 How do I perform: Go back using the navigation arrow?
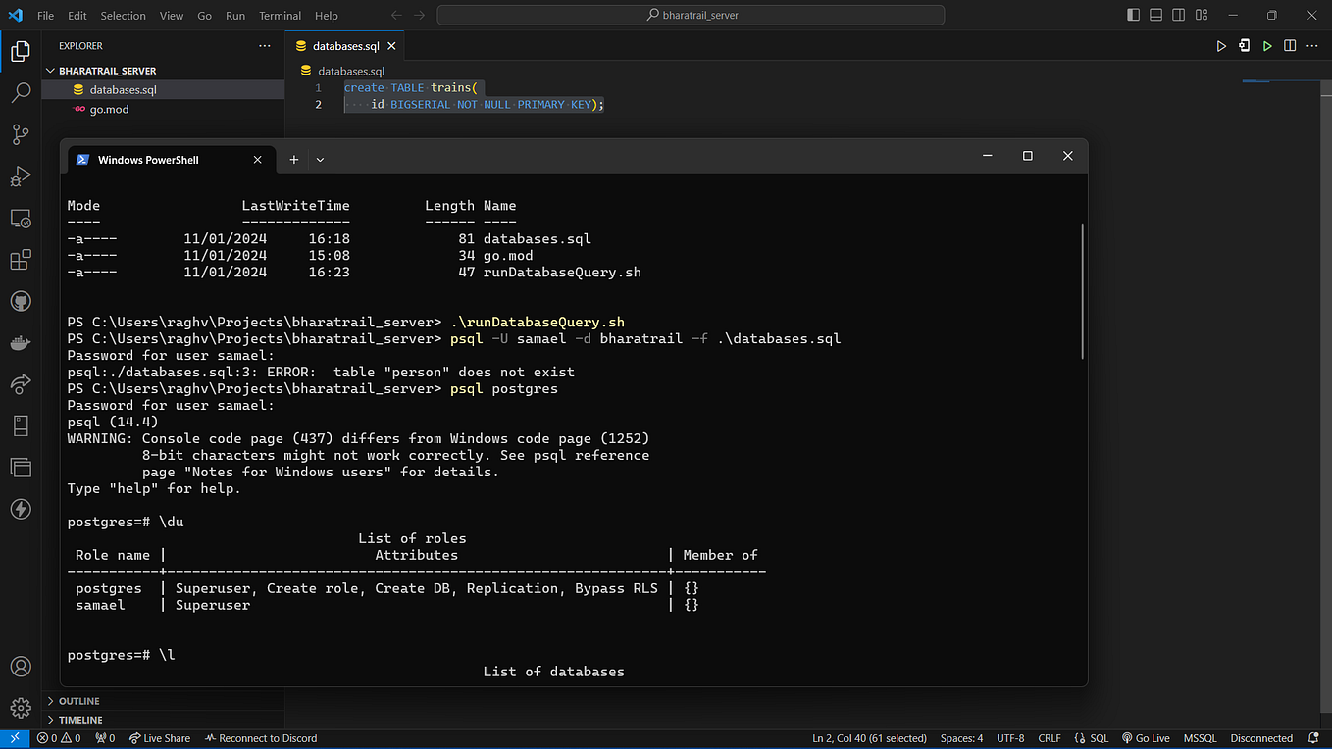[396, 15]
